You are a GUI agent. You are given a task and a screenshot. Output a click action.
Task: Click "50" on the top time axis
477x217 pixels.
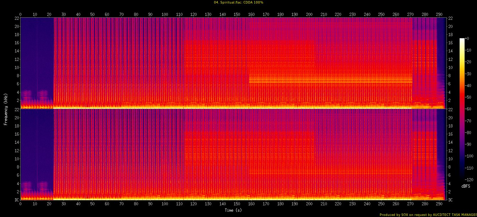(92, 15)
